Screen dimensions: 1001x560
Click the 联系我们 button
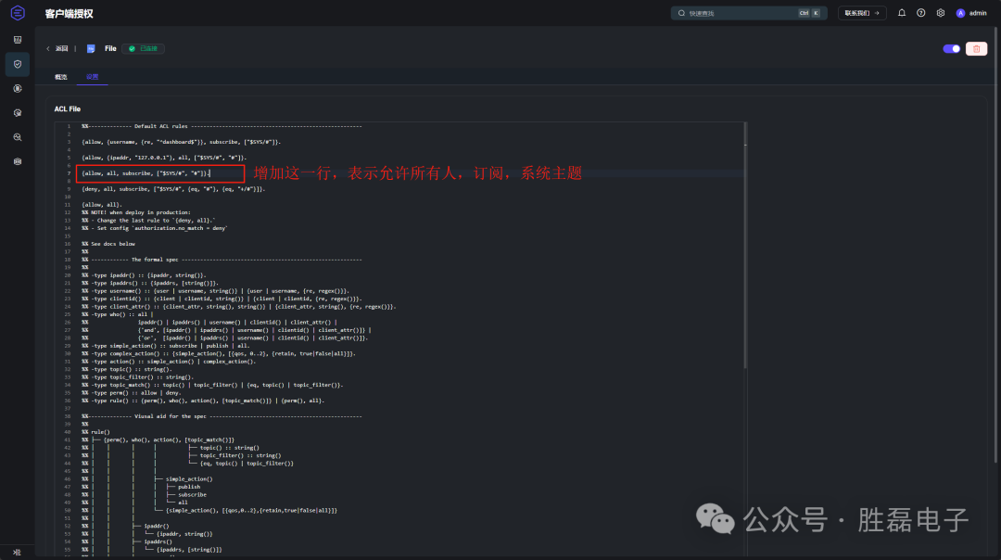[x=862, y=13]
